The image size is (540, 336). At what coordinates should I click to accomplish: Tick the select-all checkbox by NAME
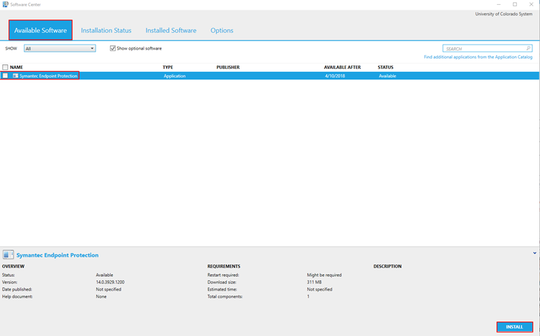tap(5, 67)
